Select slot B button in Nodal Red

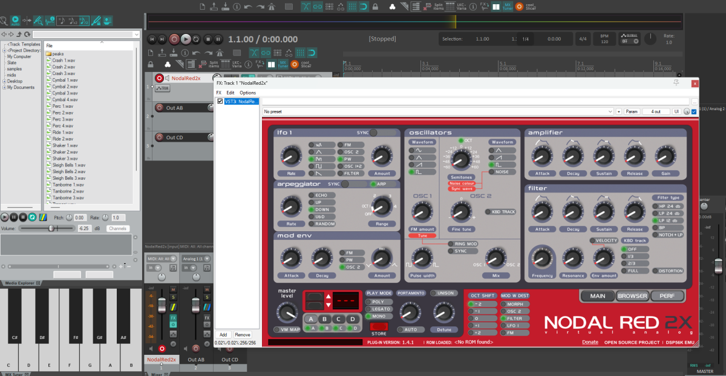(x=325, y=319)
